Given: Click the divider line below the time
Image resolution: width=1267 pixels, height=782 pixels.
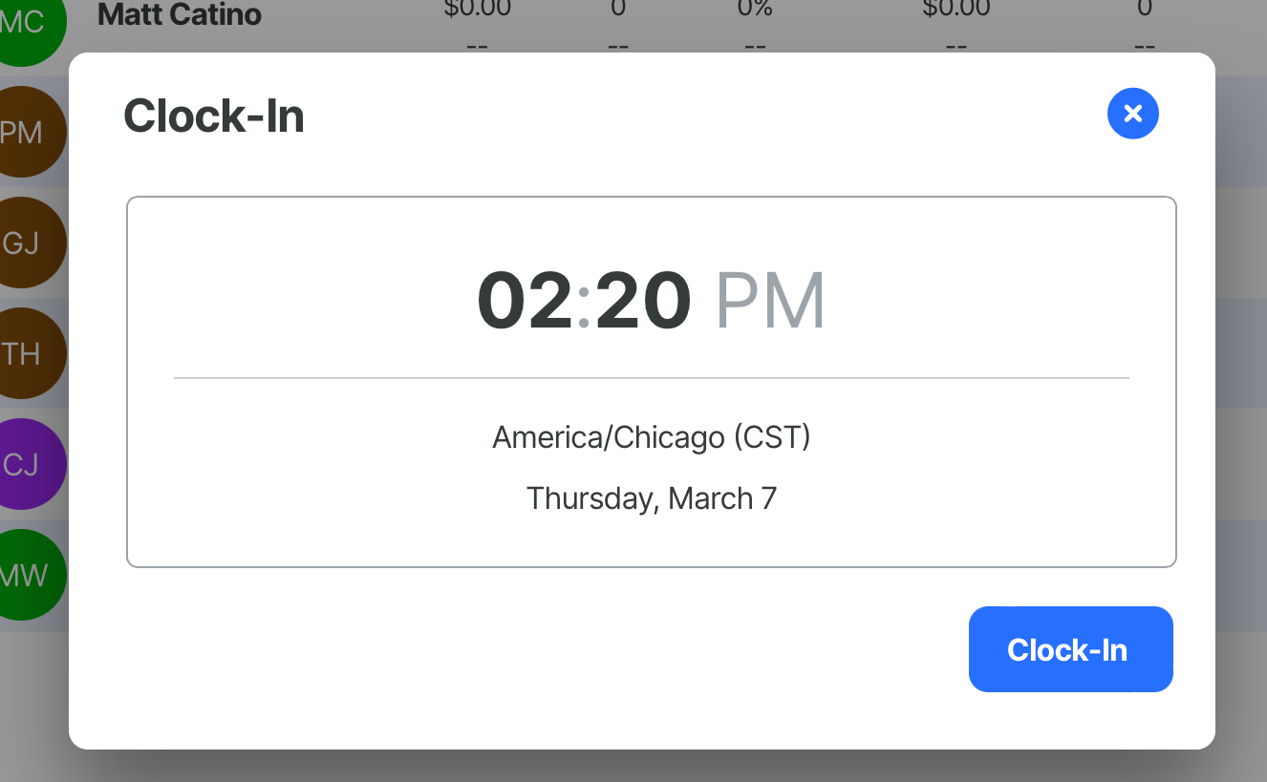Looking at the screenshot, I should click(652, 378).
